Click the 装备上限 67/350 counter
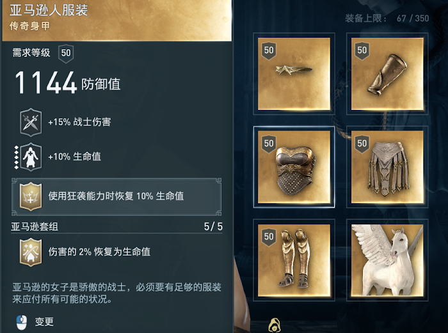448x333 pixels. click(x=387, y=19)
